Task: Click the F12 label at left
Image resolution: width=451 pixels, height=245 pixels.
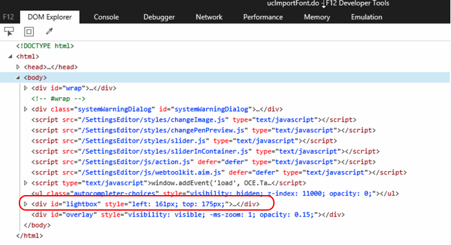Action: pyautogui.click(x=8, y=17)
